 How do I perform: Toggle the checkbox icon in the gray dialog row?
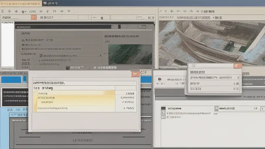pos(41,55)
